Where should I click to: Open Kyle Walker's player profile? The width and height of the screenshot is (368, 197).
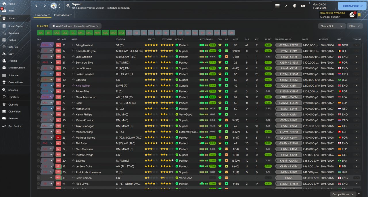[83, 85]
